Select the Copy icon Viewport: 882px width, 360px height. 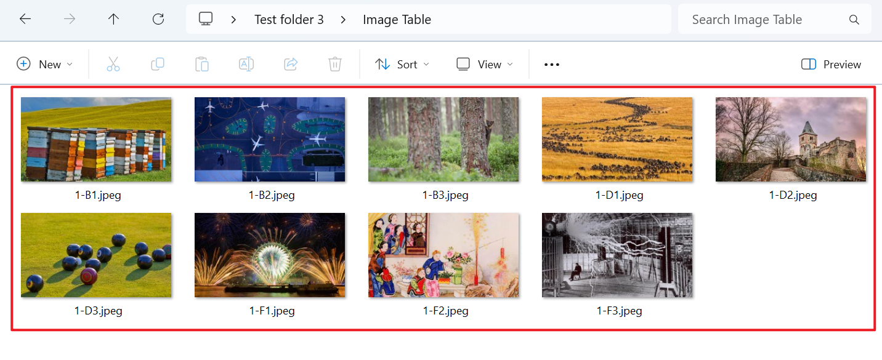(x=158, y=63)
